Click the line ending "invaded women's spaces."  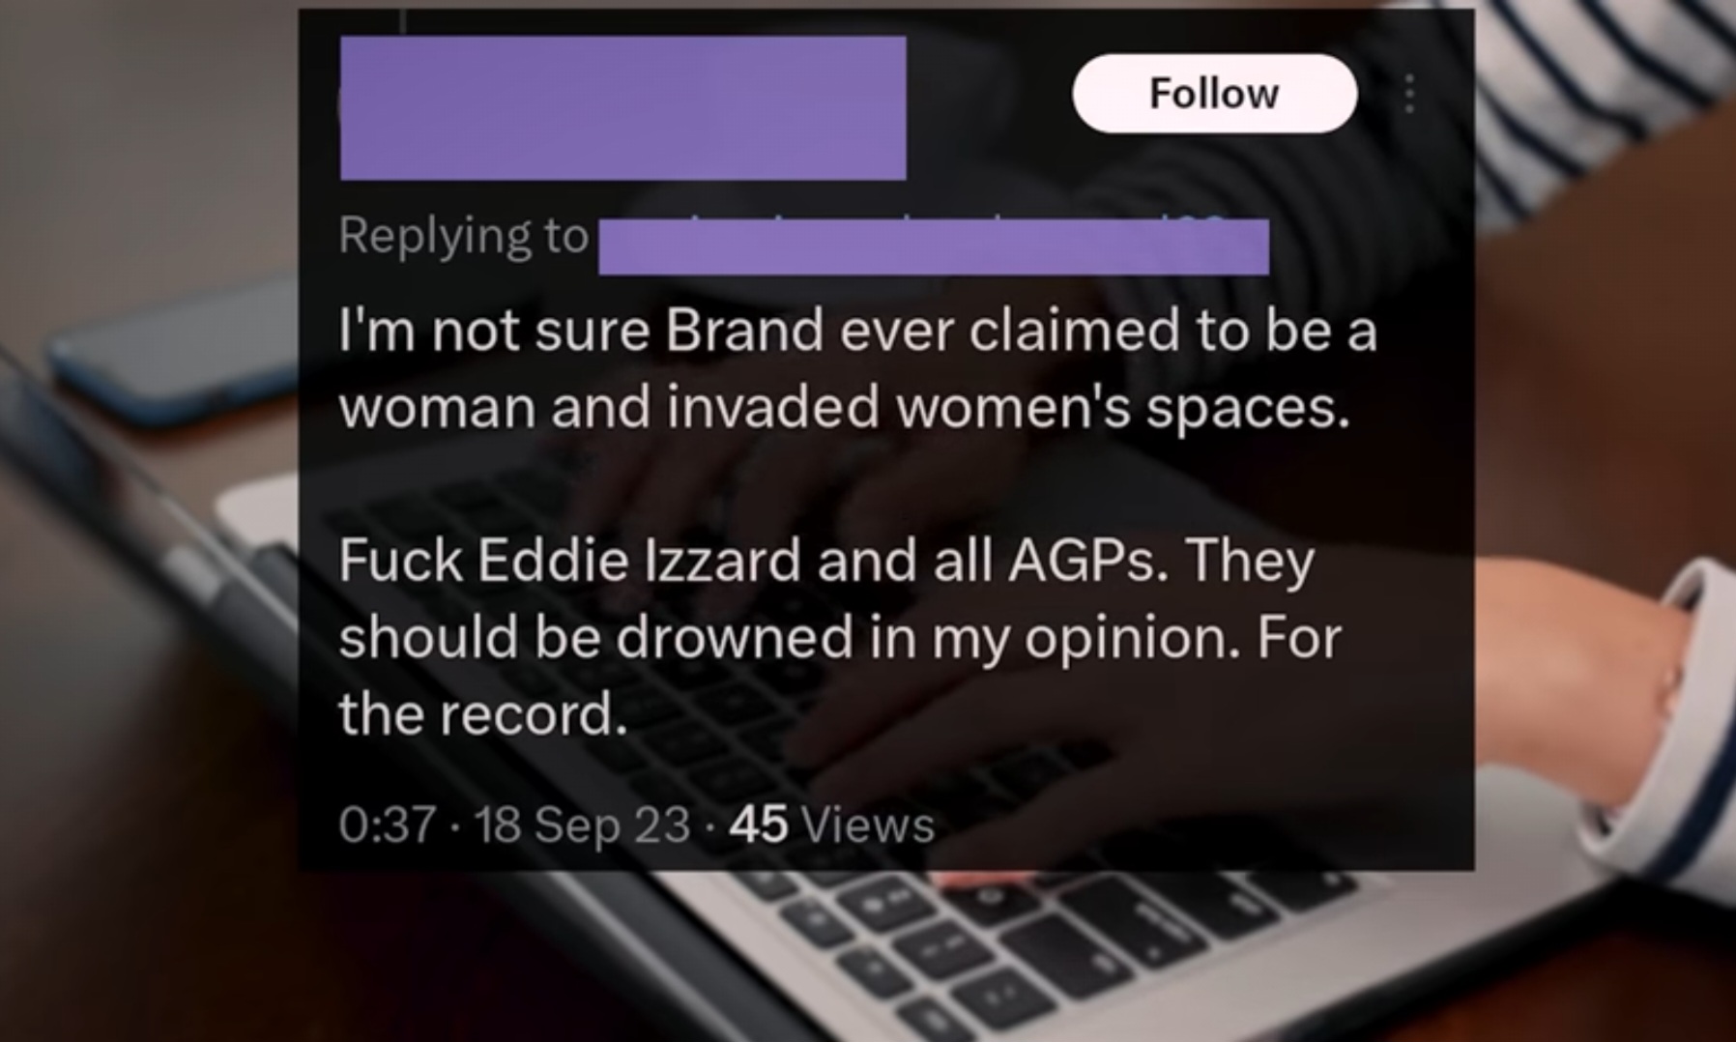pos(844,407)
